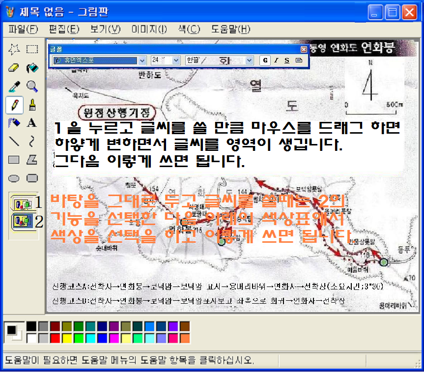Choose opaque background option 1

point(23,203)
